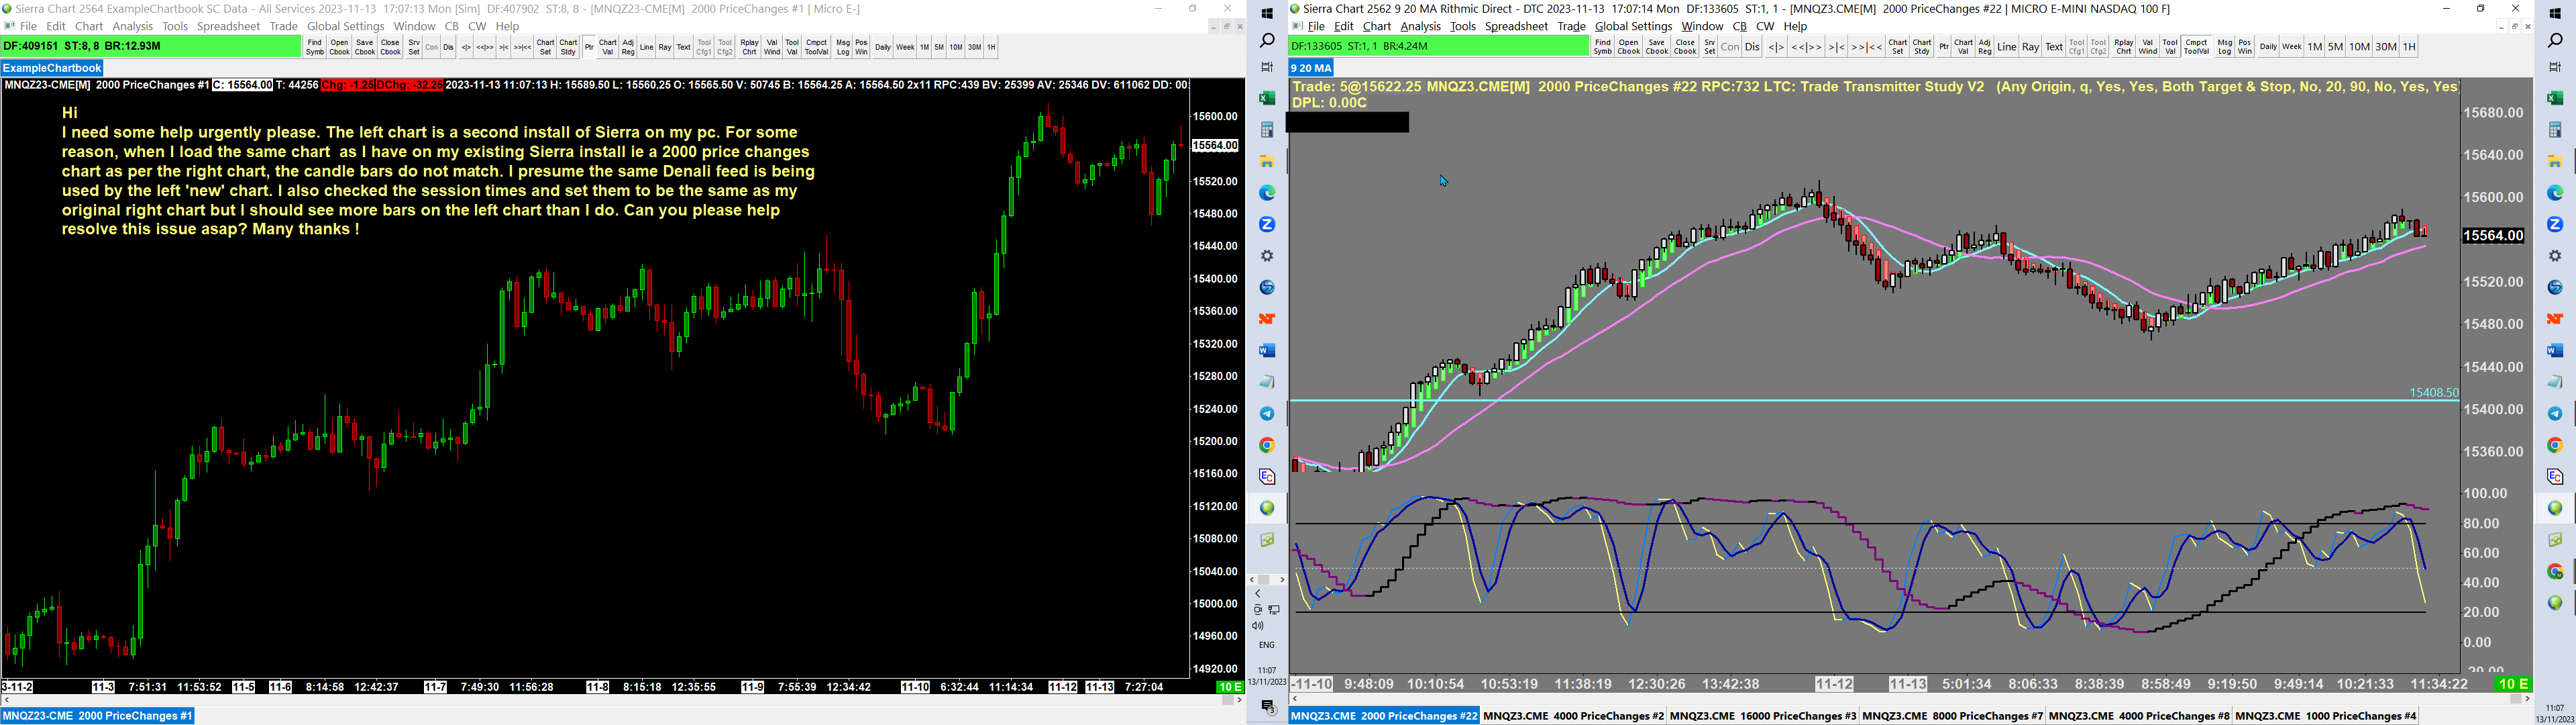The width and height of the screenshot is (2576, 725).
Task: Select the Line drawing tool in left window
Action: [x=646, y=47]
